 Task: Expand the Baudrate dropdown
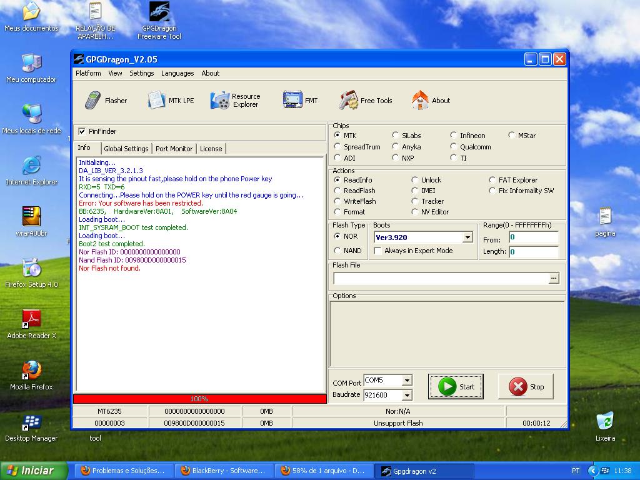406,395
